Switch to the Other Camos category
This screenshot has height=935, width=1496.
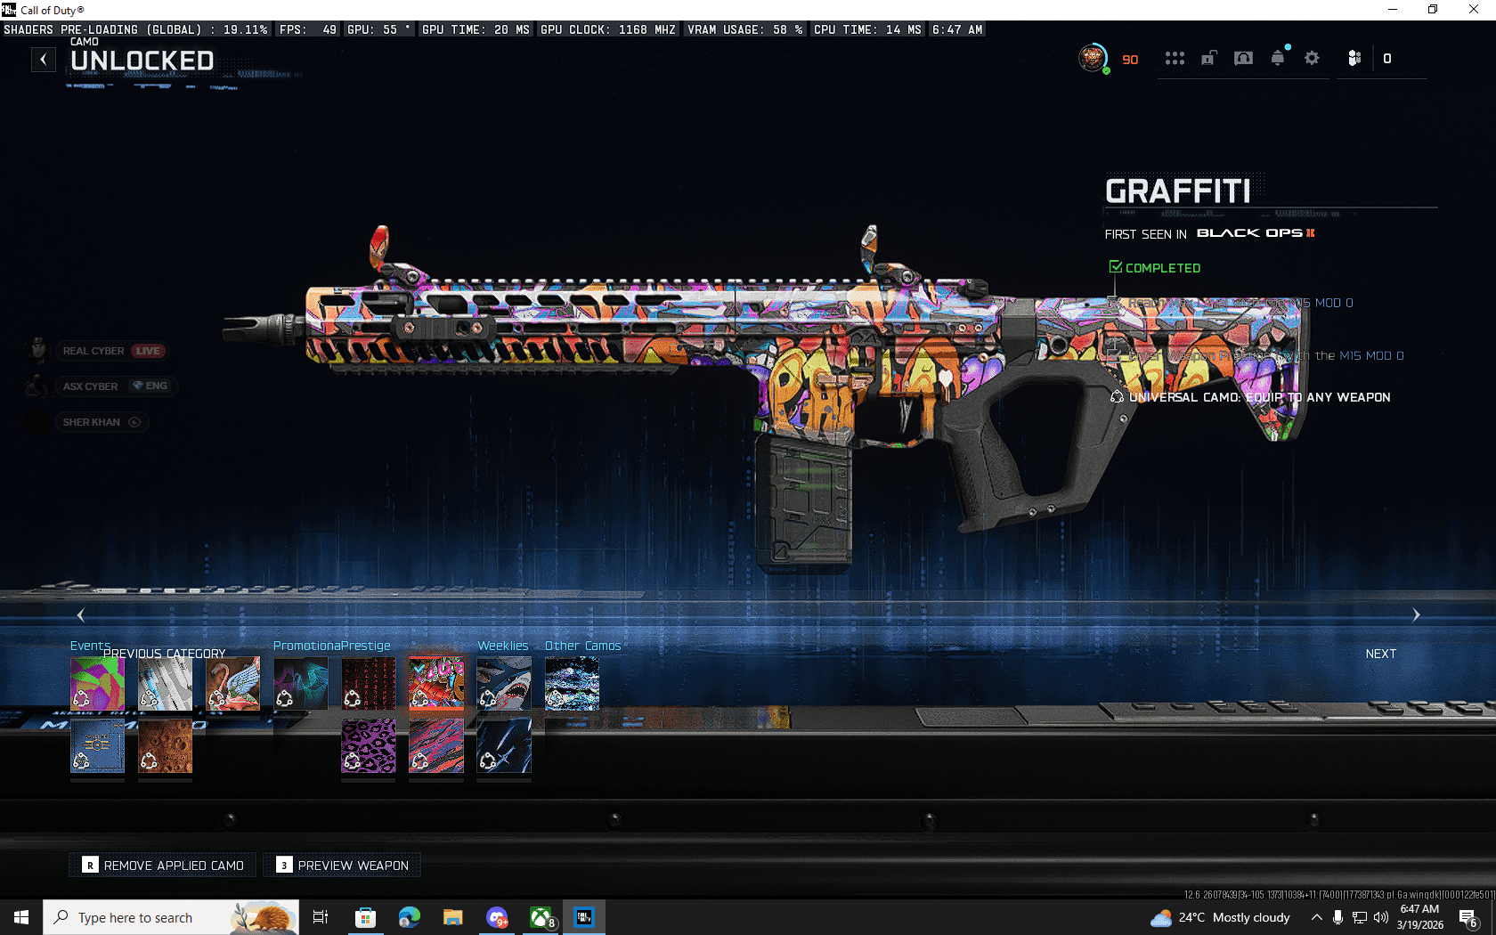582,646
